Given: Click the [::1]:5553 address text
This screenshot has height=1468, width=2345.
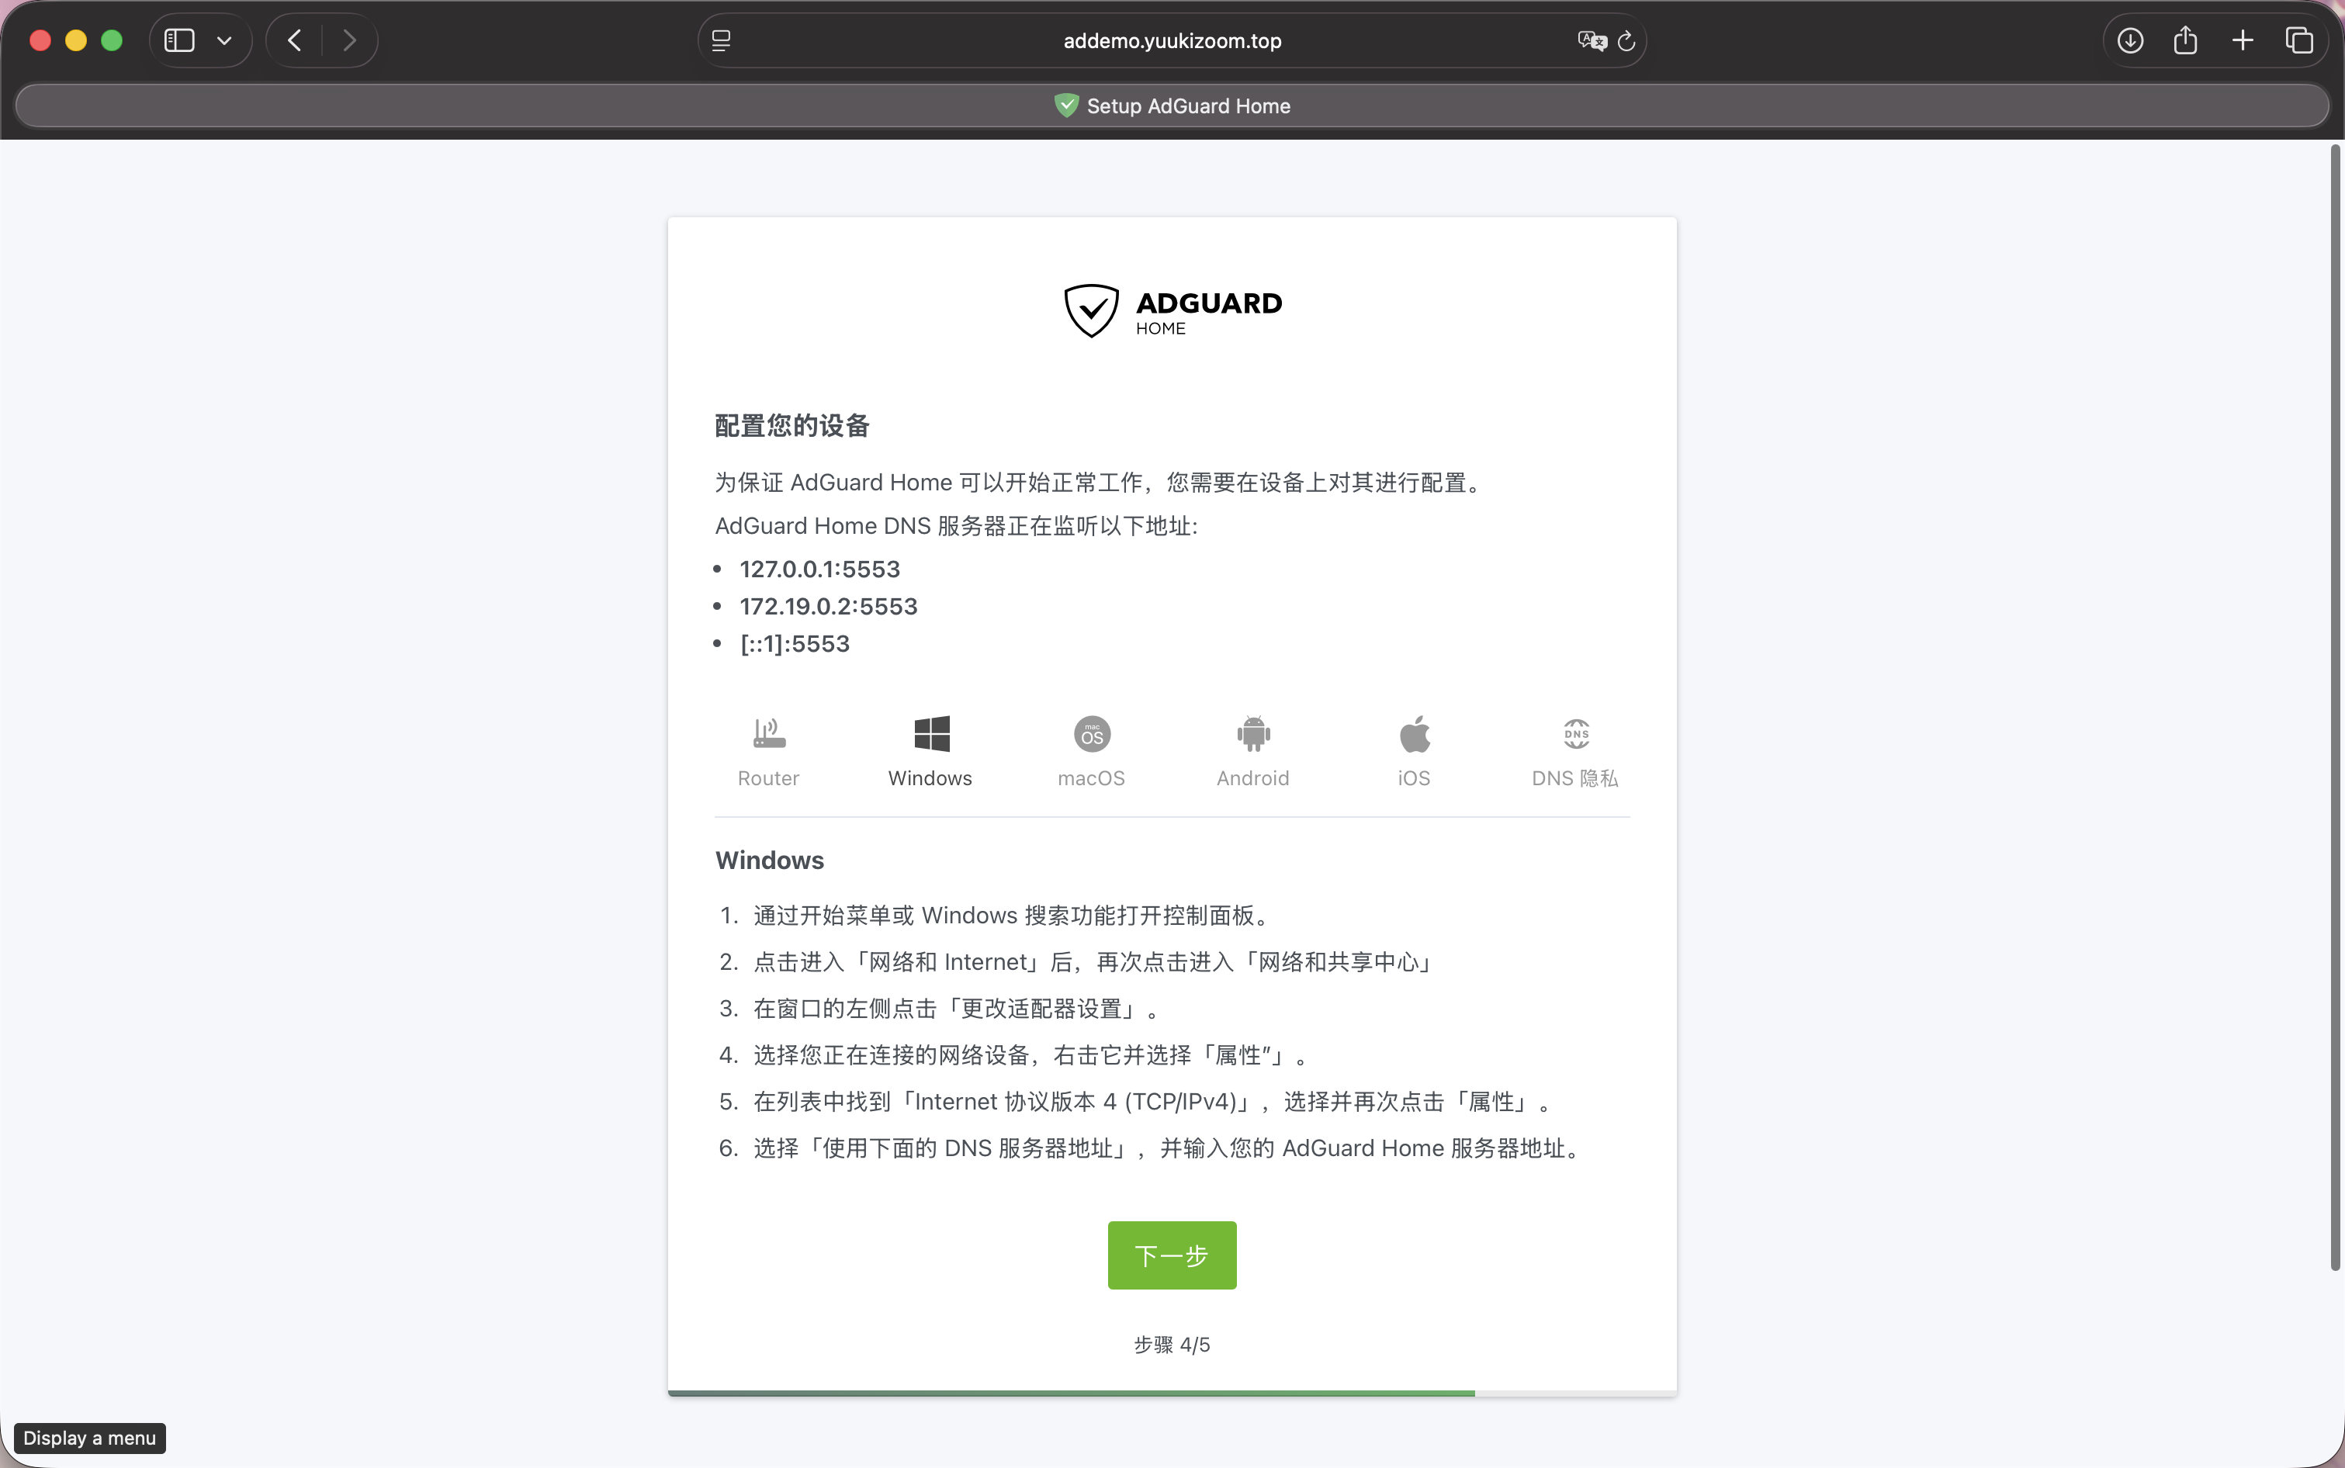Looking at the screenshot, I should pyautogui.click(x=795, y=644).
